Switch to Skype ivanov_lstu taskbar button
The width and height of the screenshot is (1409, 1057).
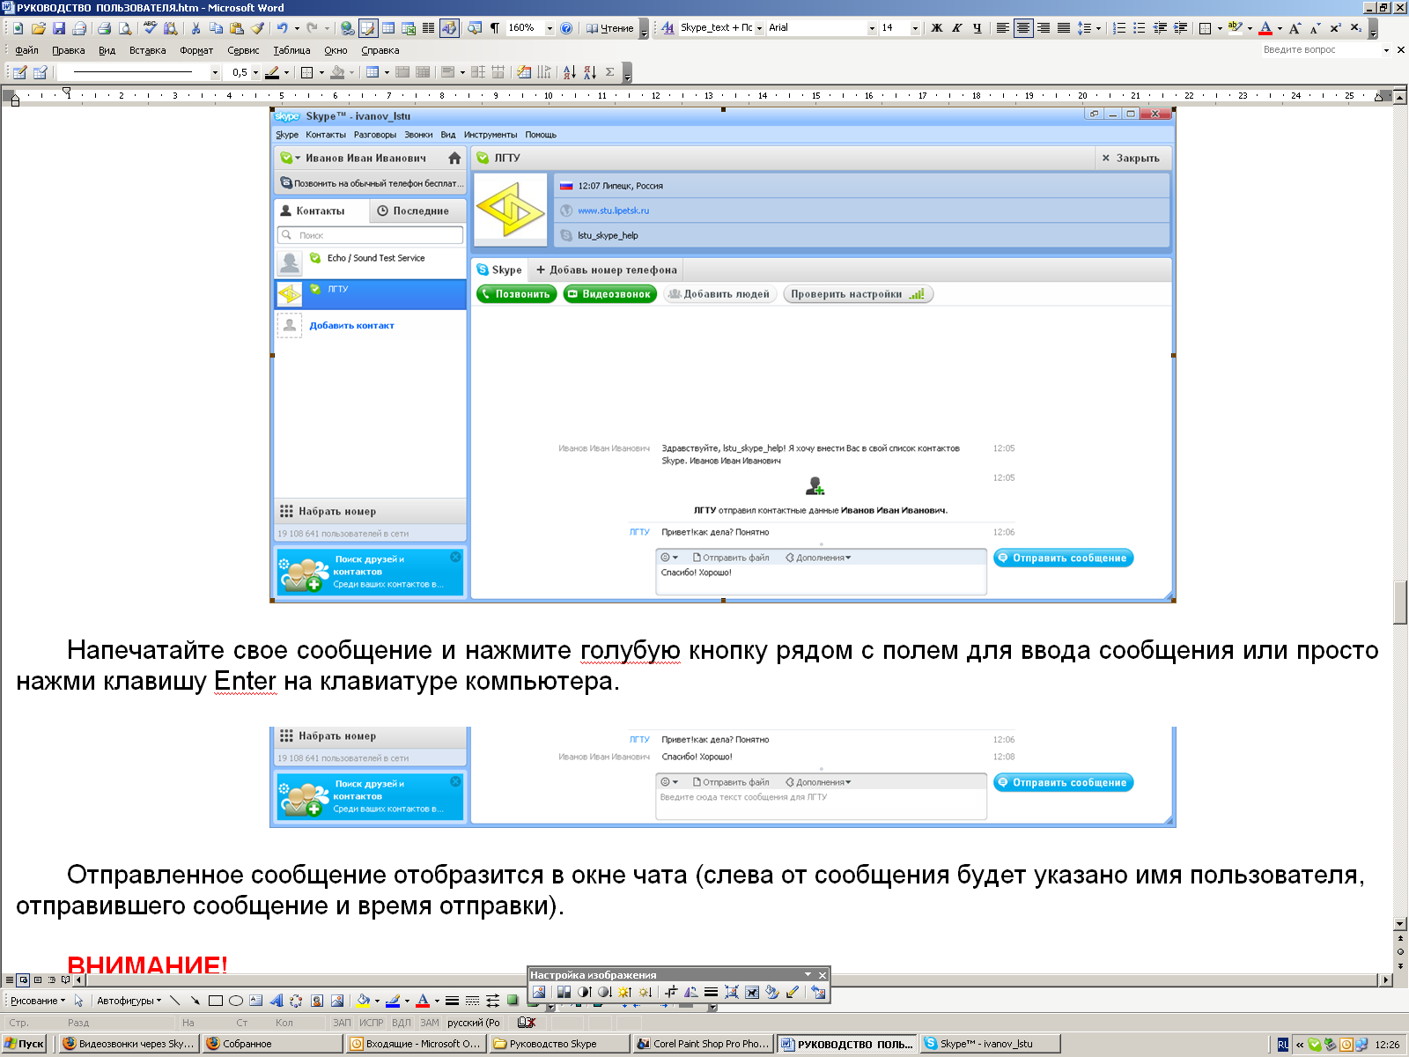click(989, 1044)
